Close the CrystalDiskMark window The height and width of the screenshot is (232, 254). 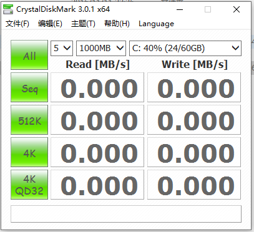pyautogui.click(x=237, y=9)
